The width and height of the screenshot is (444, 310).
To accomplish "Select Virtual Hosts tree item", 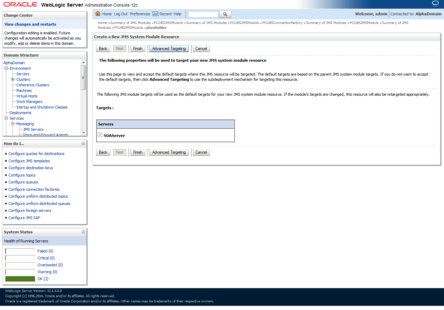I will coord(27,96).
